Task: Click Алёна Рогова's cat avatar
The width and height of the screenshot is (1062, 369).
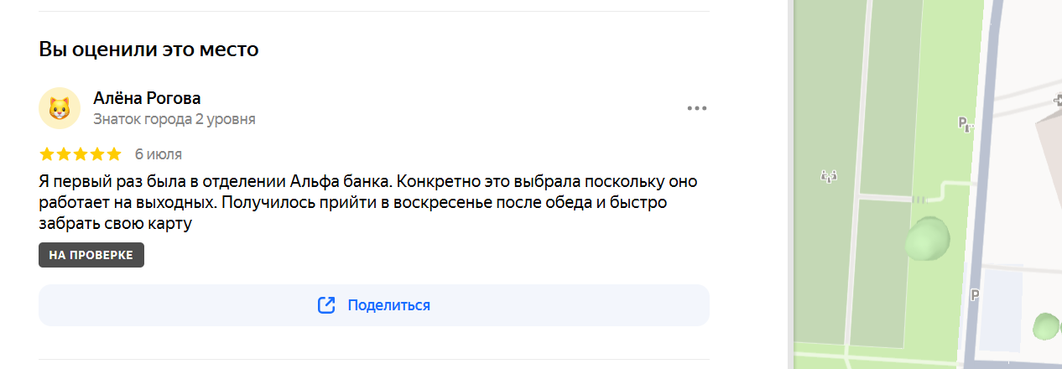Action: point(60,108)
